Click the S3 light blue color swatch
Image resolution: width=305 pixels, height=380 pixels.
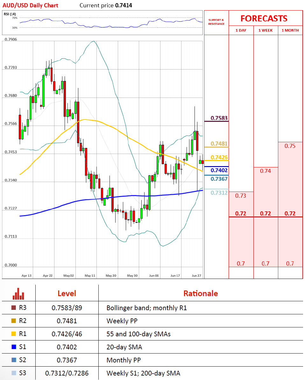14,373
